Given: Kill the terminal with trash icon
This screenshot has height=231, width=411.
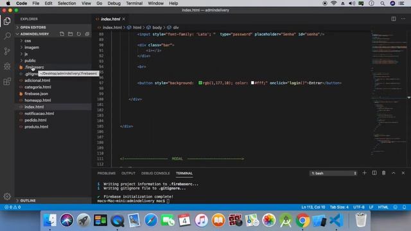Looking at the screenshot, I should click(384, 173).
